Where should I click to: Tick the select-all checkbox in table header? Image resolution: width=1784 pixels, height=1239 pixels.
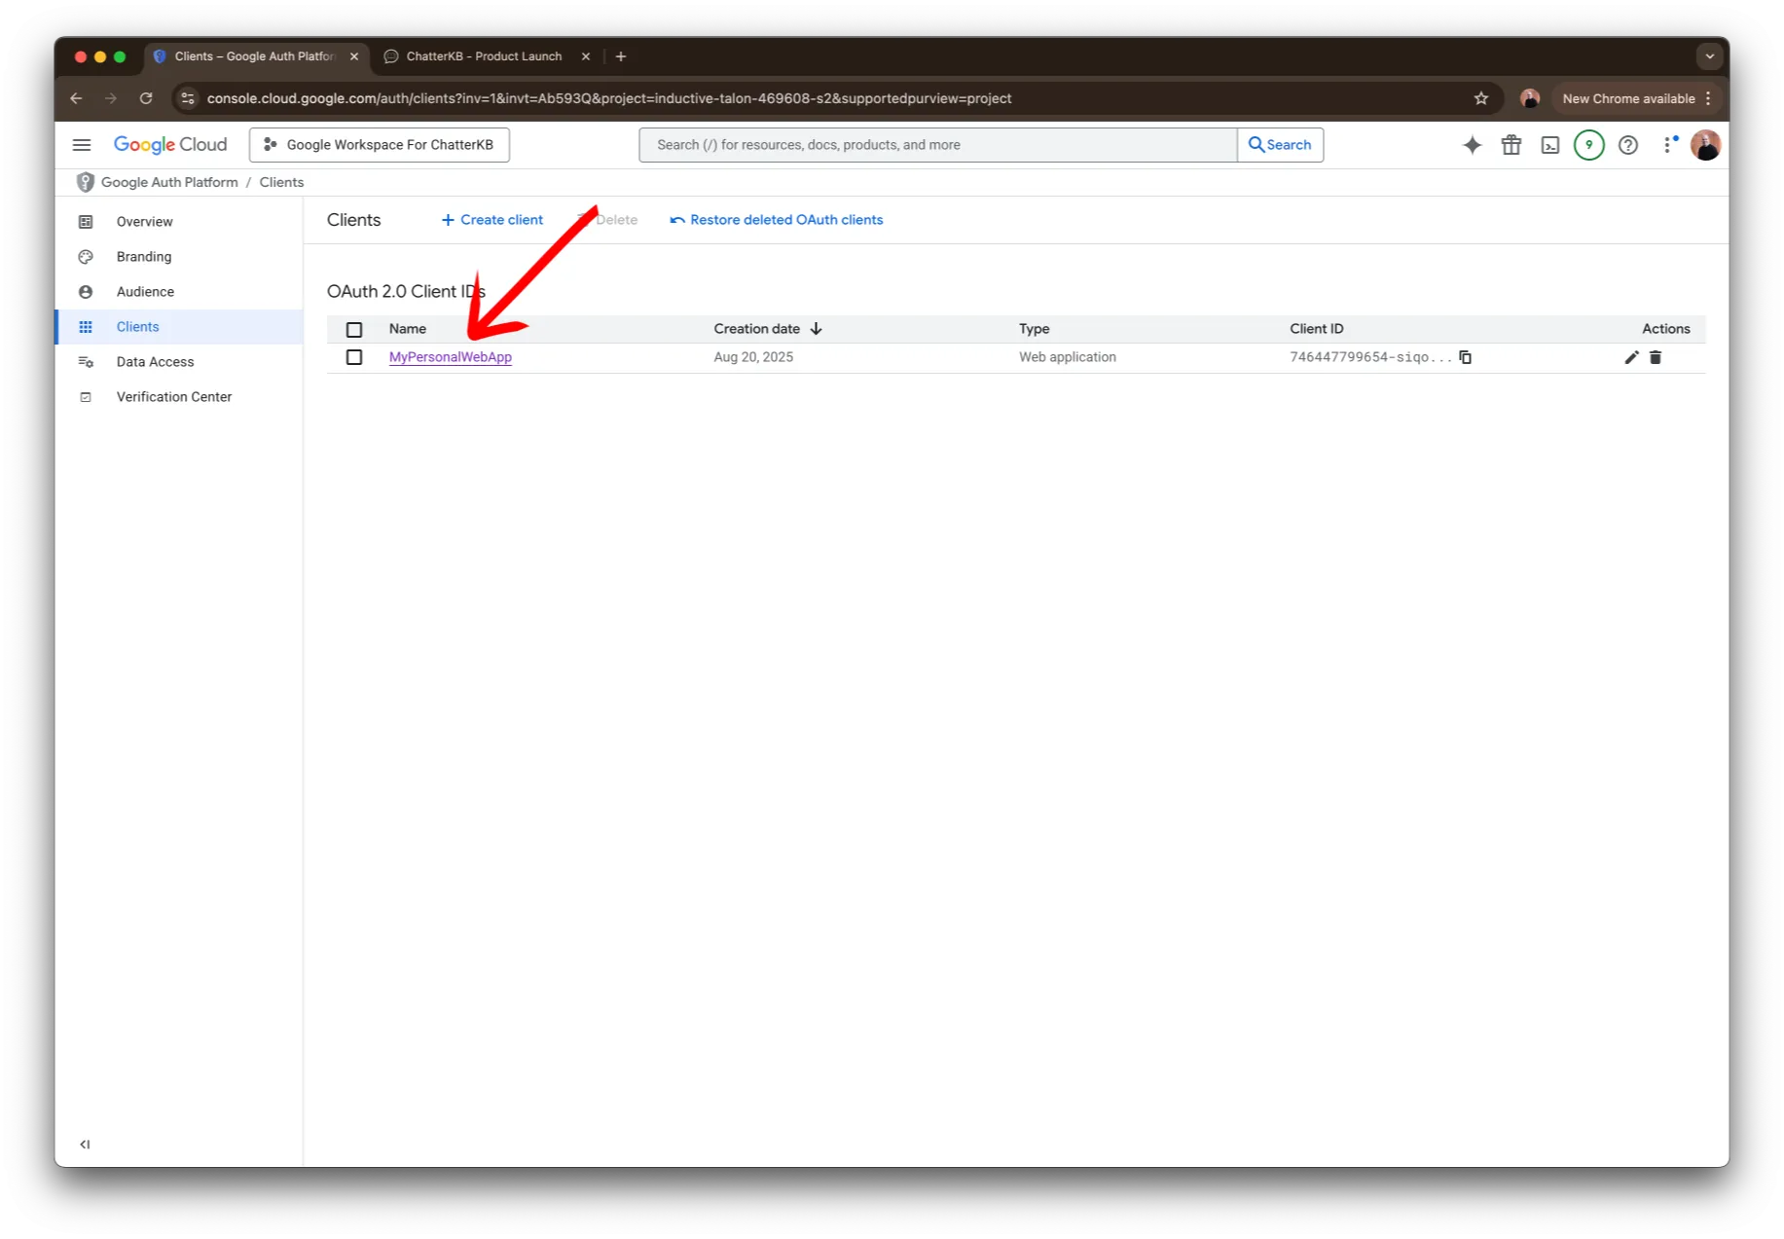[x=354, y=330]
